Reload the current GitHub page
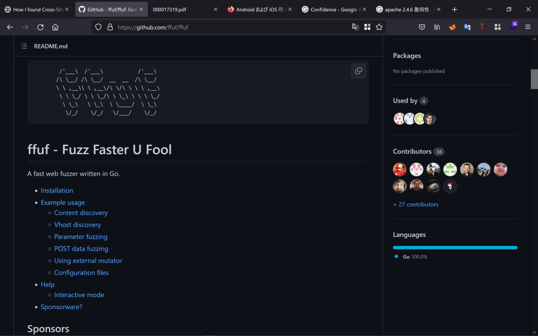This screenshot has height=336, width=538. tap(40, 27)
